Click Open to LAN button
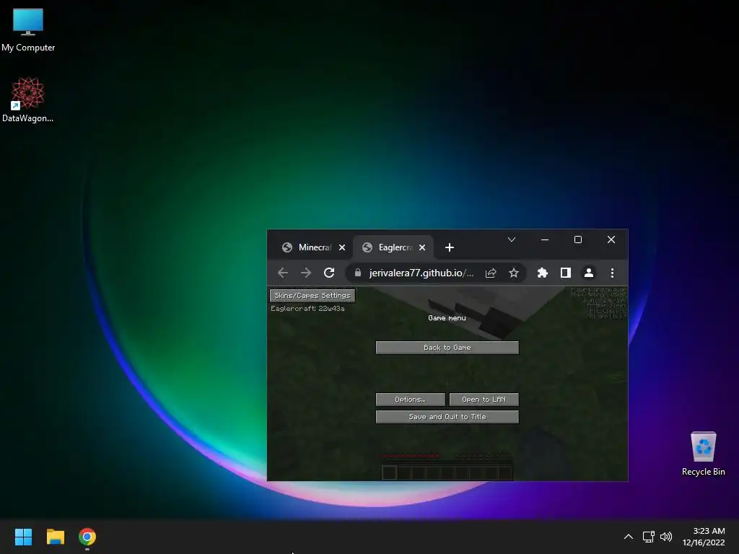 click(x=484, y=400)
